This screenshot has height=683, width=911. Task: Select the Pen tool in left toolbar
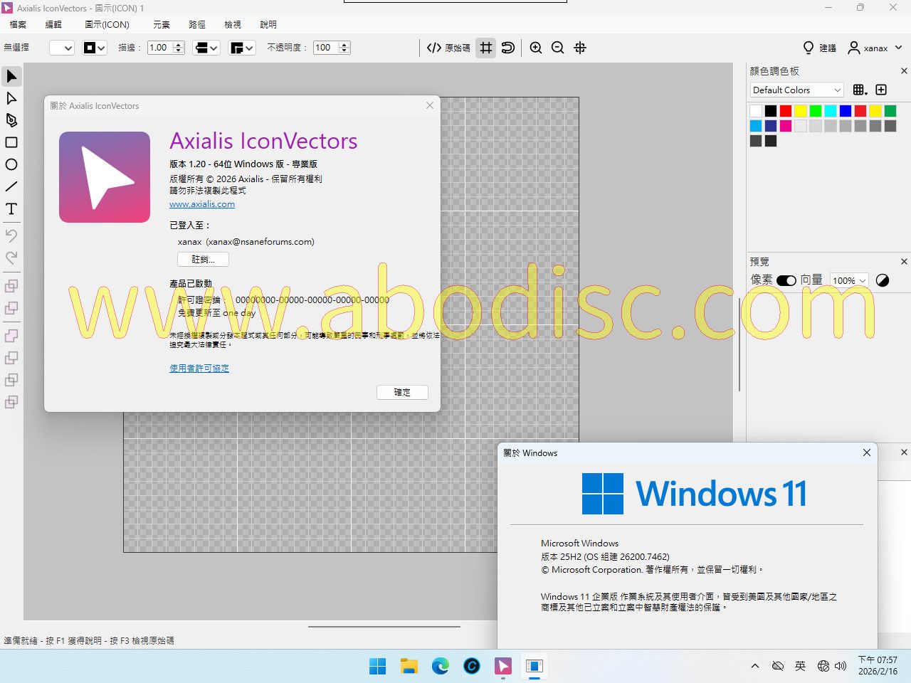coord(11,120)
